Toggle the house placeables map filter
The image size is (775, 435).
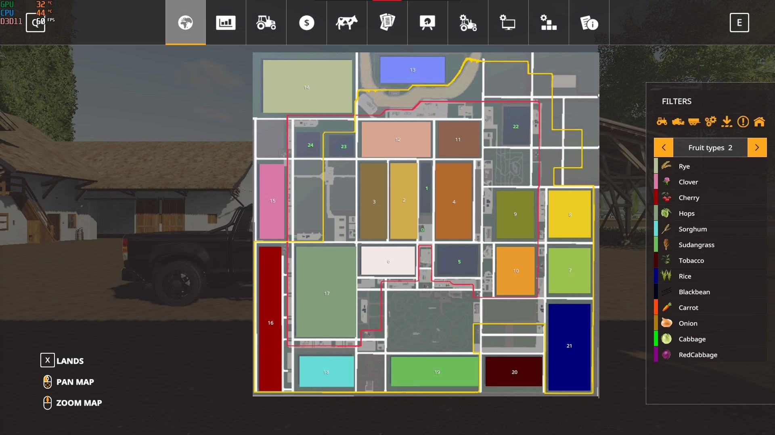click(x=759, y=121)
